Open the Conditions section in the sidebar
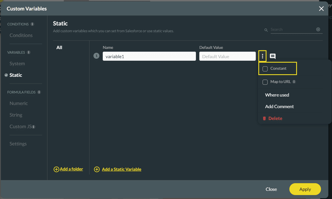Viewport: 332px width, 199px height. point(21,35)
